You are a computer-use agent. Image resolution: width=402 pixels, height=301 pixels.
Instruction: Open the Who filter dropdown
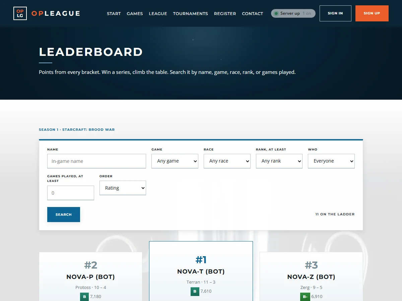331,161
